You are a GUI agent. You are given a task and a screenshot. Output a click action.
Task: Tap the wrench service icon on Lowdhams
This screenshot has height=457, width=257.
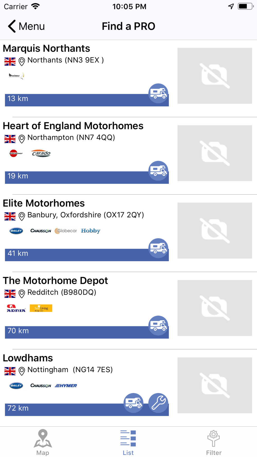158,403
